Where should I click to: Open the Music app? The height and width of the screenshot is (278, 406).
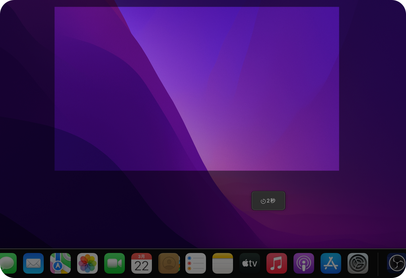tap(277, 263)
